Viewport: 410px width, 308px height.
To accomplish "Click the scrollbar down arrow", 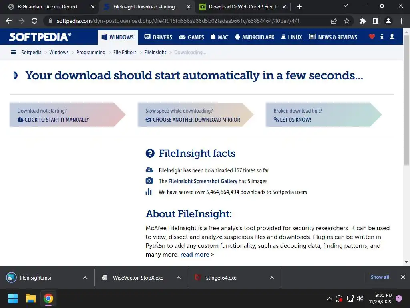I will [x=406, y=262].
